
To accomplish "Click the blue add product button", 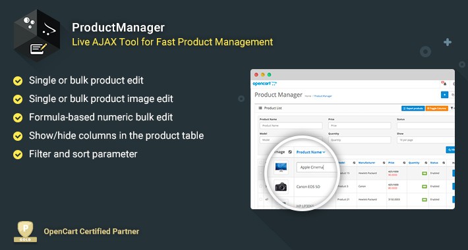I will pos(444,95).
